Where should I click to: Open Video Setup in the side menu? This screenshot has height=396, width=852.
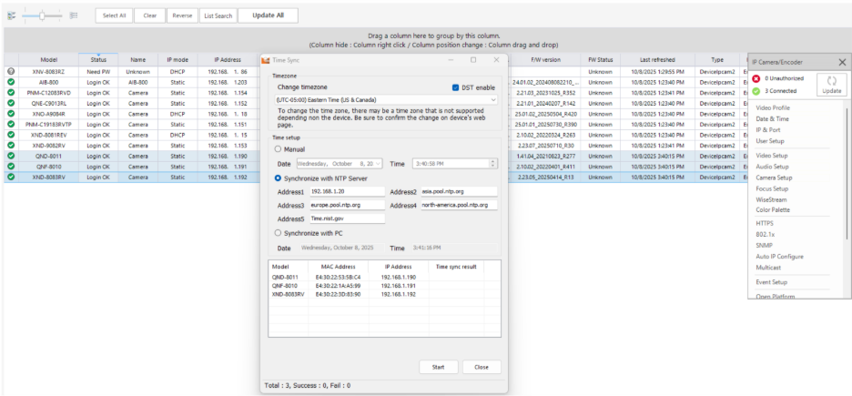pyautogui.click(x=772, y=156)
